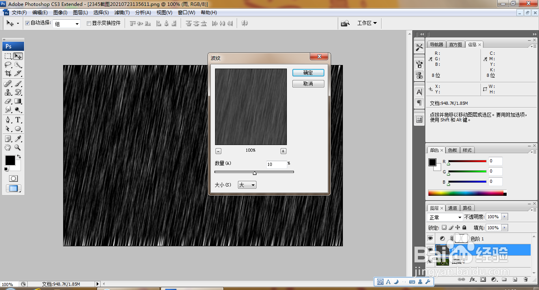The height and width of the screenshot is (290, 539).
Task: Open the 工作区 workspace dropdown
Action: click(x=367, y=23)
